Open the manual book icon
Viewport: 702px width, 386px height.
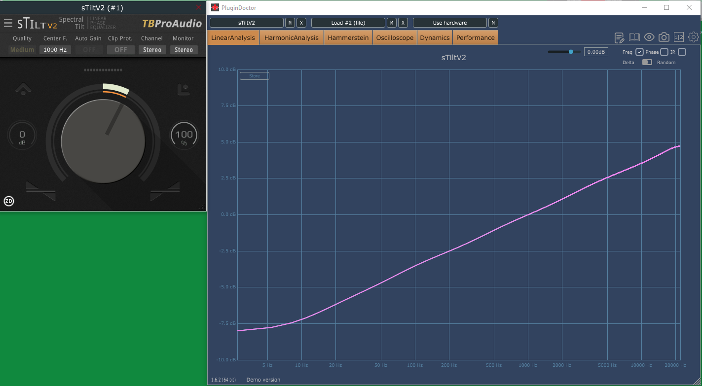[634, 37]
